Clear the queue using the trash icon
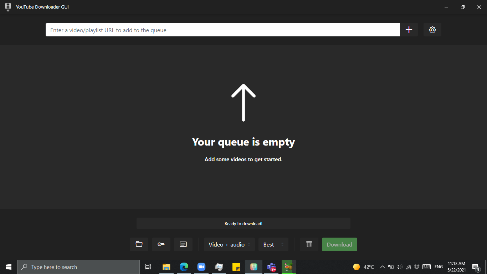487x274 pixels. [x=309, y=244]
